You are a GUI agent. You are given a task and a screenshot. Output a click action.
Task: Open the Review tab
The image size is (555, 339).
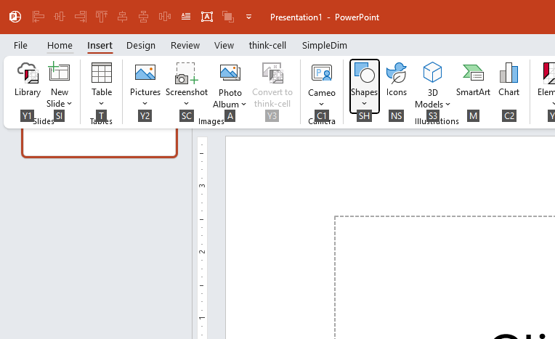tap(185, 45)
